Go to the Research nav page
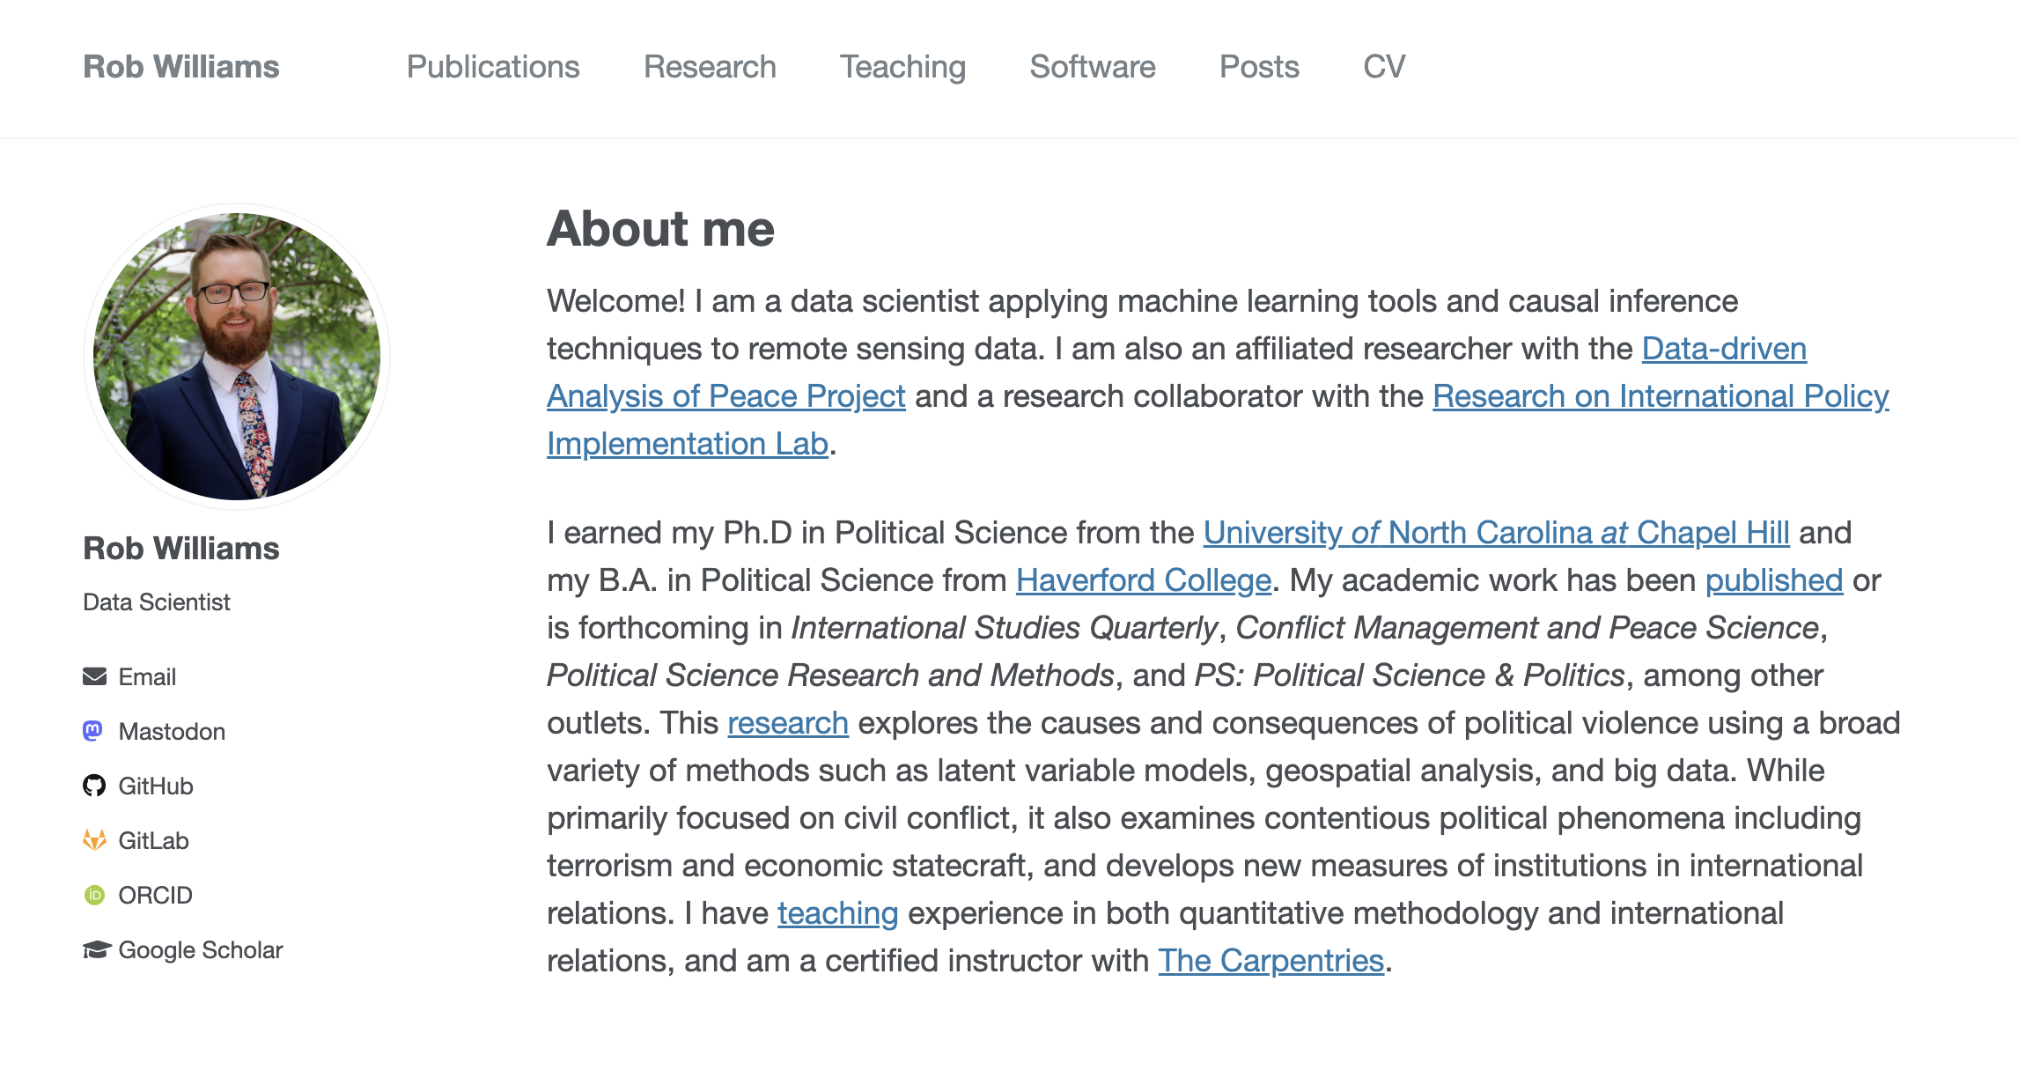 (710, 67)
